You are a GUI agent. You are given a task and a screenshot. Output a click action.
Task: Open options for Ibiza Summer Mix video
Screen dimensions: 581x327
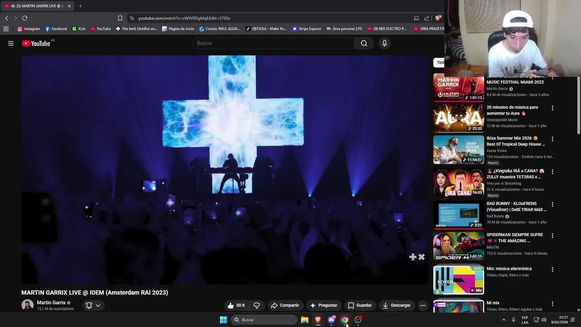pos(552,139)
